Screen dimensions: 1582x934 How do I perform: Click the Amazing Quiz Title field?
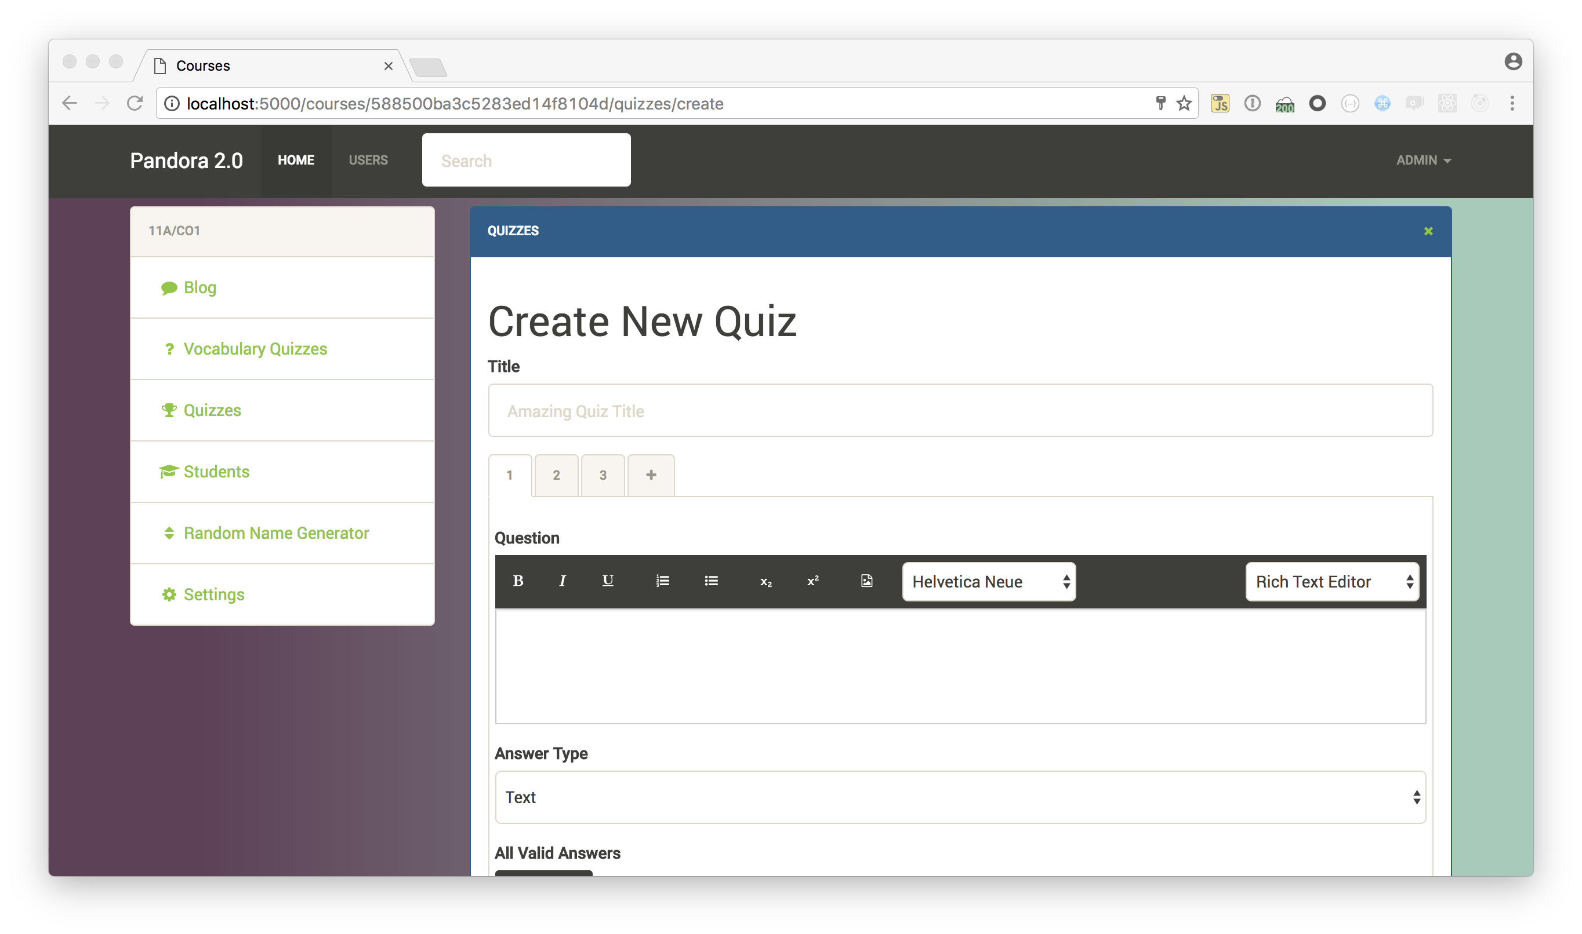[960, 410]
